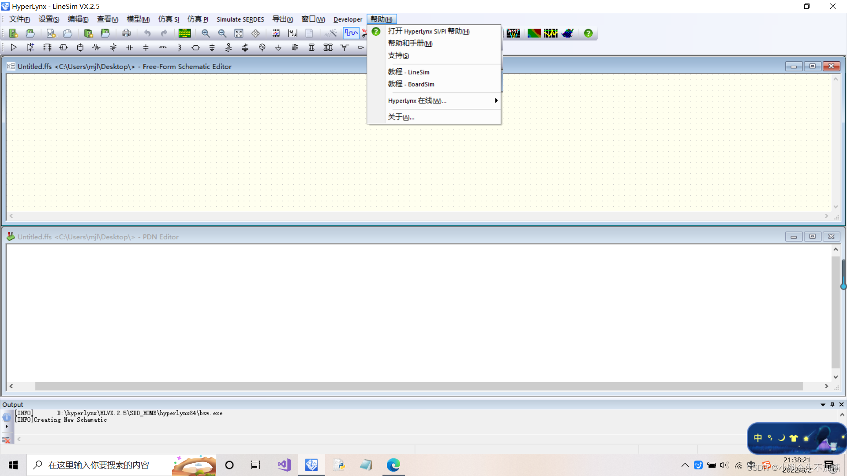This screenshot has width=847, height=476.
Task: Click the New free-form schematic file icon
Action: [51, 33]
